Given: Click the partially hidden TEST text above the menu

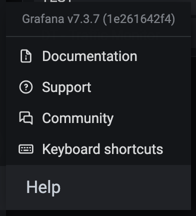Looking at the screenshot, I should [x=57, y=1].
